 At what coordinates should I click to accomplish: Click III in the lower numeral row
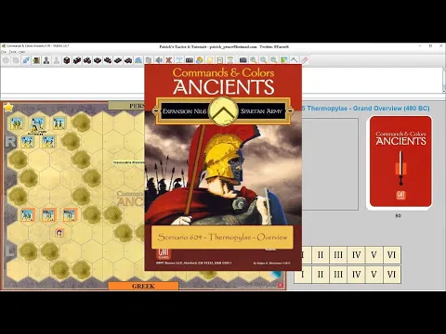click(338, 275)
